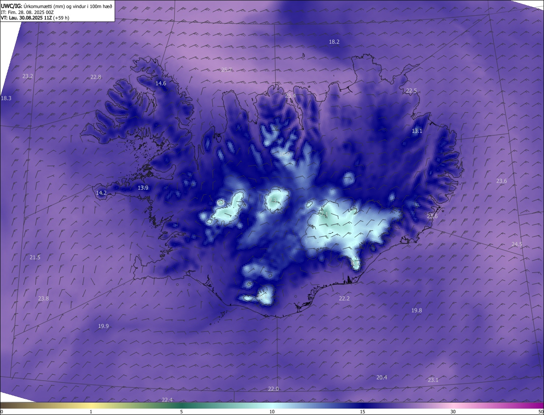Click the 1 tick on the color scale
544x415 pixels.
click(91, 412)
